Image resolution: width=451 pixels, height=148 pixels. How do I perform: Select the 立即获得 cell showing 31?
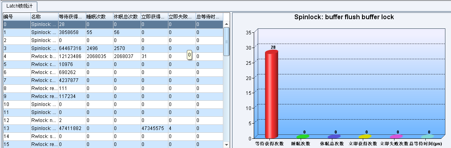pos(155,56)
